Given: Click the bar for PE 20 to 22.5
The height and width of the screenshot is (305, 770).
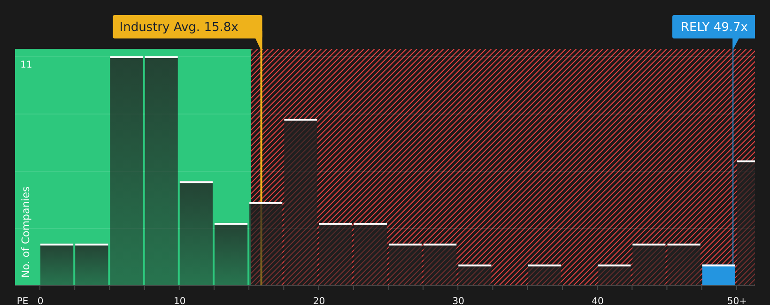Looking at the screenshot, I should point(335,254).
